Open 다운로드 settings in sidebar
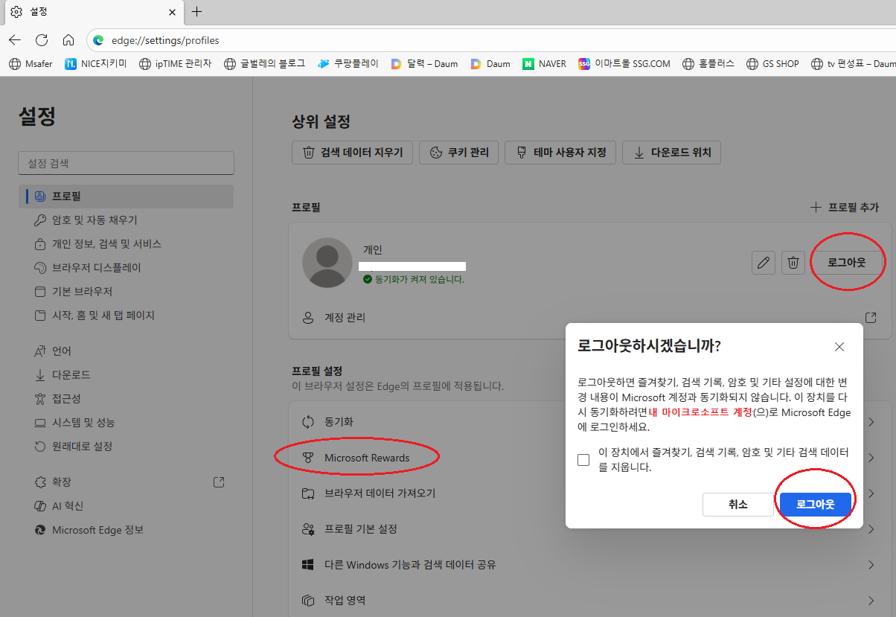 [x=126, y=375]
